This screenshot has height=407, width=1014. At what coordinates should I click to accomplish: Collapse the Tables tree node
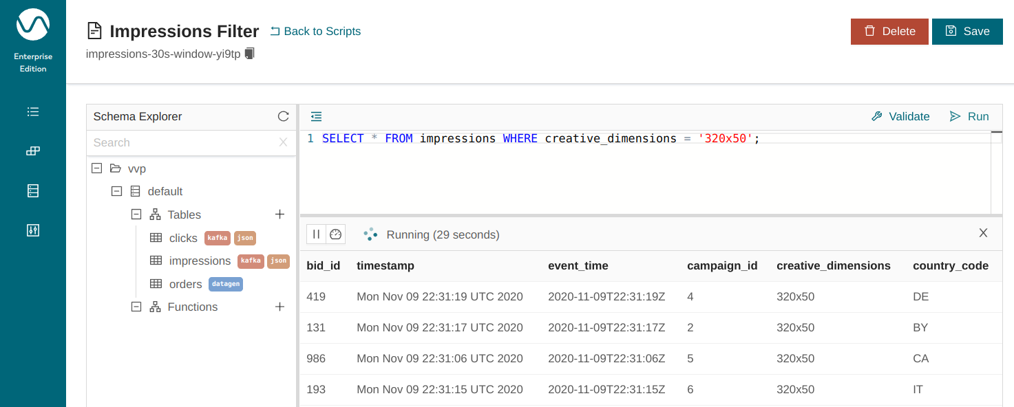[x=136, y=214]
